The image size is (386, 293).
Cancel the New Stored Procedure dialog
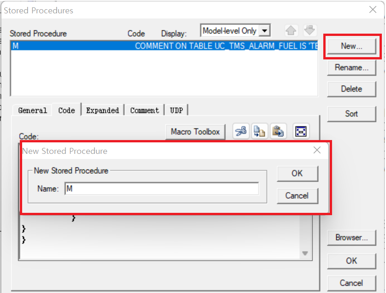click(x=297, y=196)
